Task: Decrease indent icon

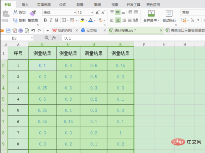Action: tap(130, 12)
